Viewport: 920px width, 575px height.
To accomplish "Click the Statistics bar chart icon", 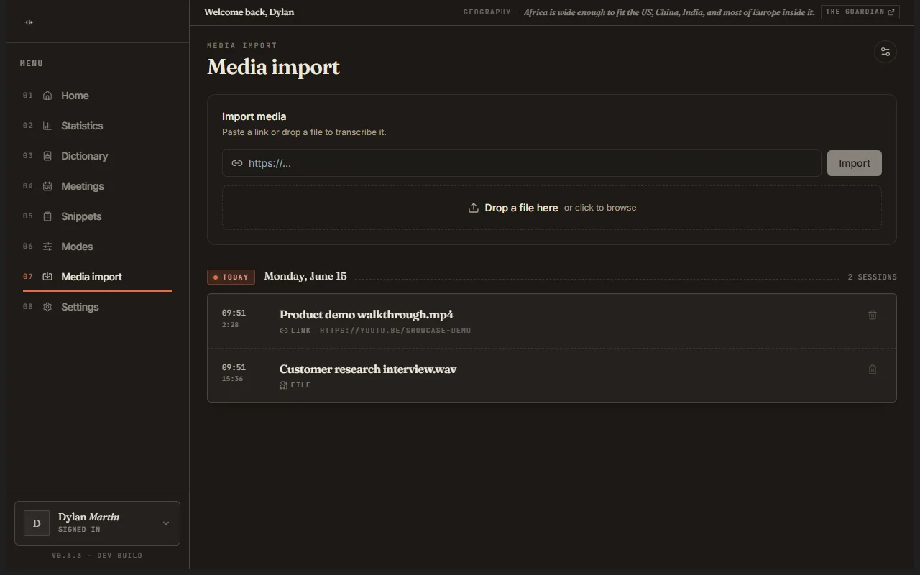I will 47,126.
